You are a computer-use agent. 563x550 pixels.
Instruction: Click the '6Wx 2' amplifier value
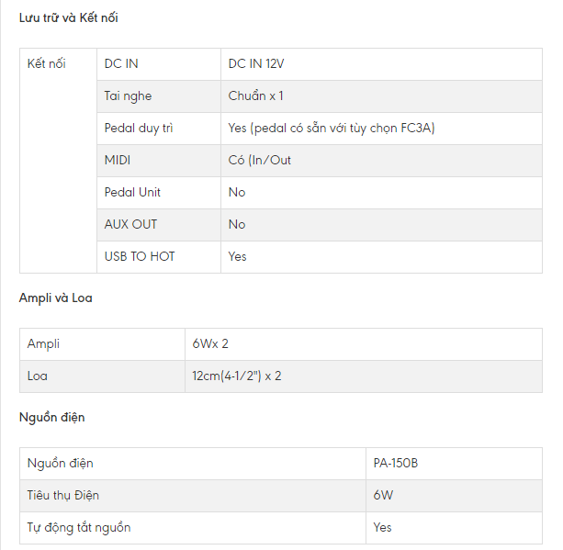click(210, 344)
